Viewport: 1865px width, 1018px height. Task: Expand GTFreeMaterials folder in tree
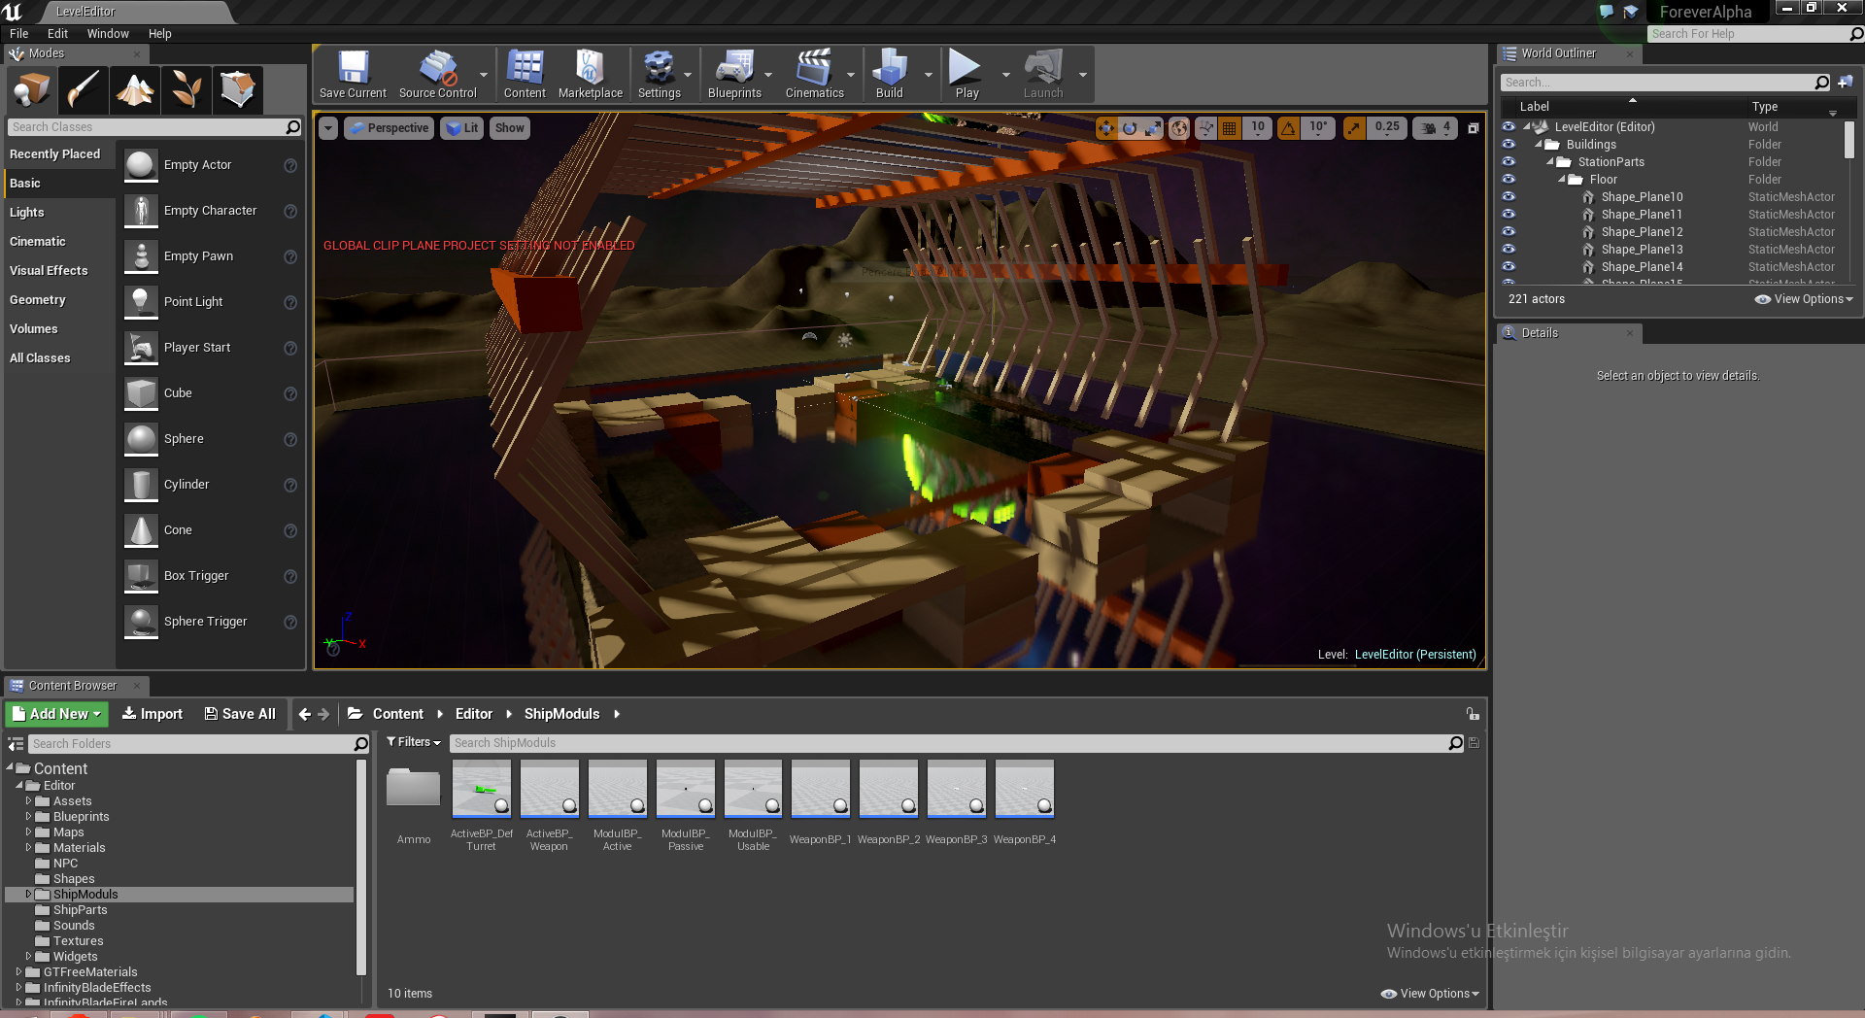(18, 972)
